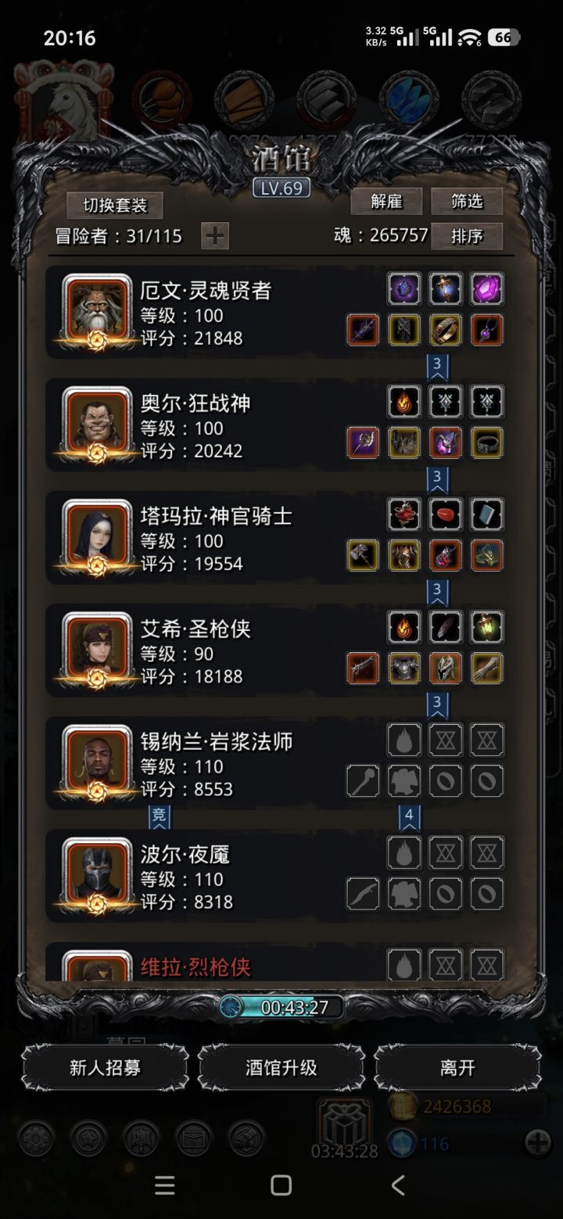Tap the Android back navigation arrow
Viewport: 563px width, 1219px height.
pos(398,1185)
